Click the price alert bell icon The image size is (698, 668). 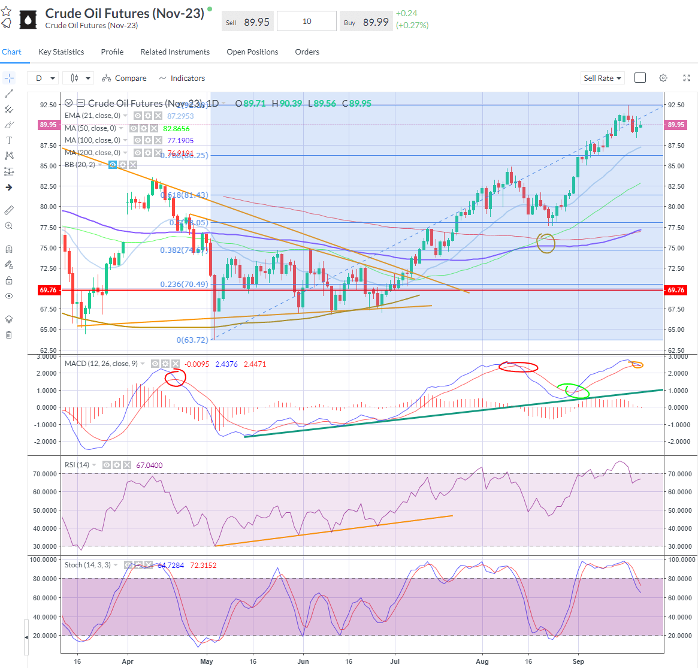tap(6, 23)
